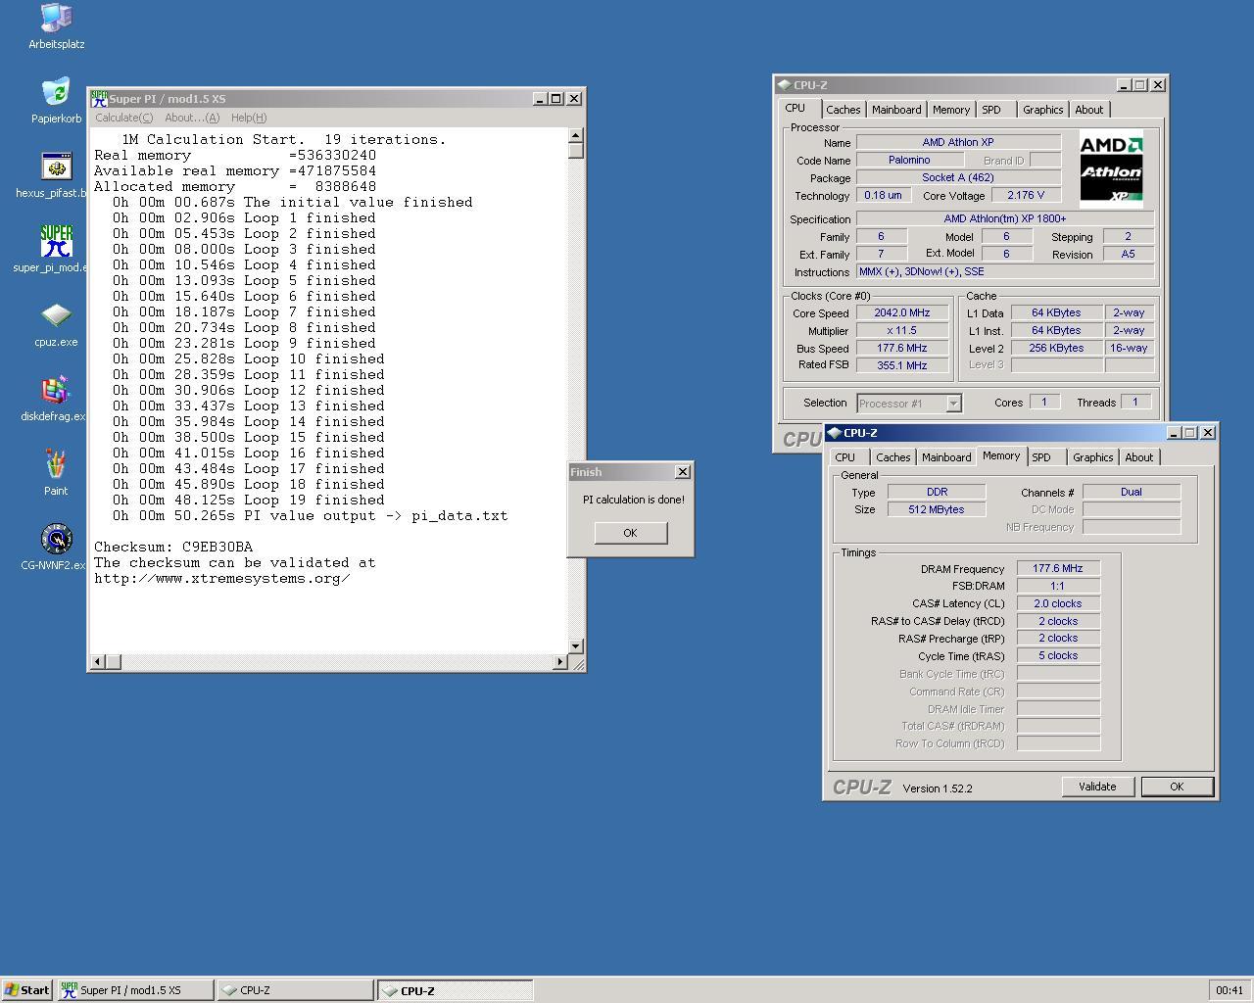Viewport: 1254px width, 1003px height.
Task: Minimize the back CPU-Z window
Action: (x=1124, y=85)
